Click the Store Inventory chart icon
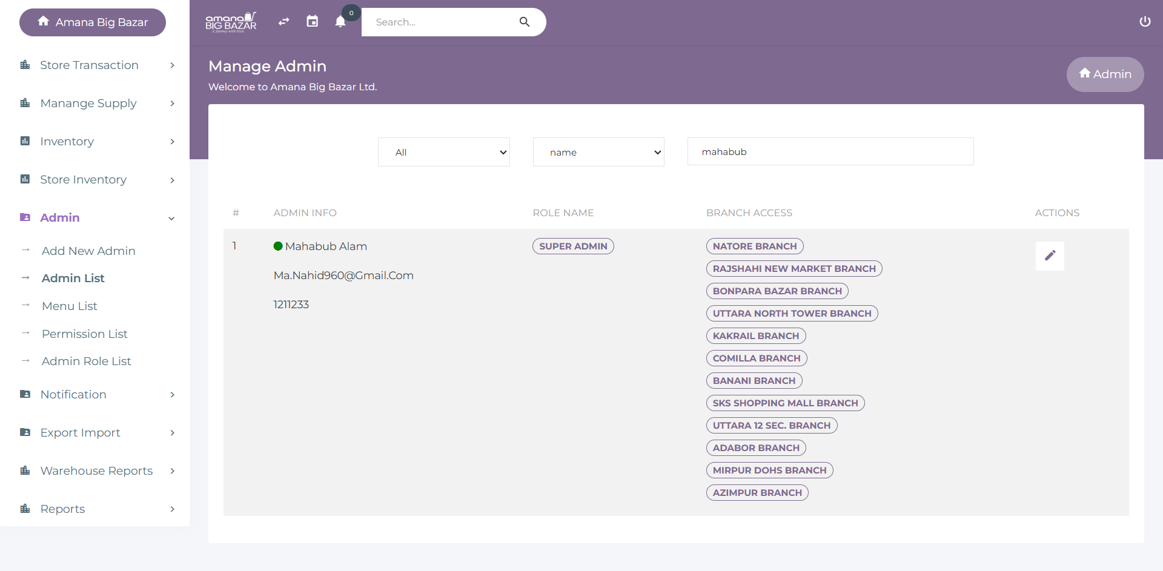 coord(25,179)
